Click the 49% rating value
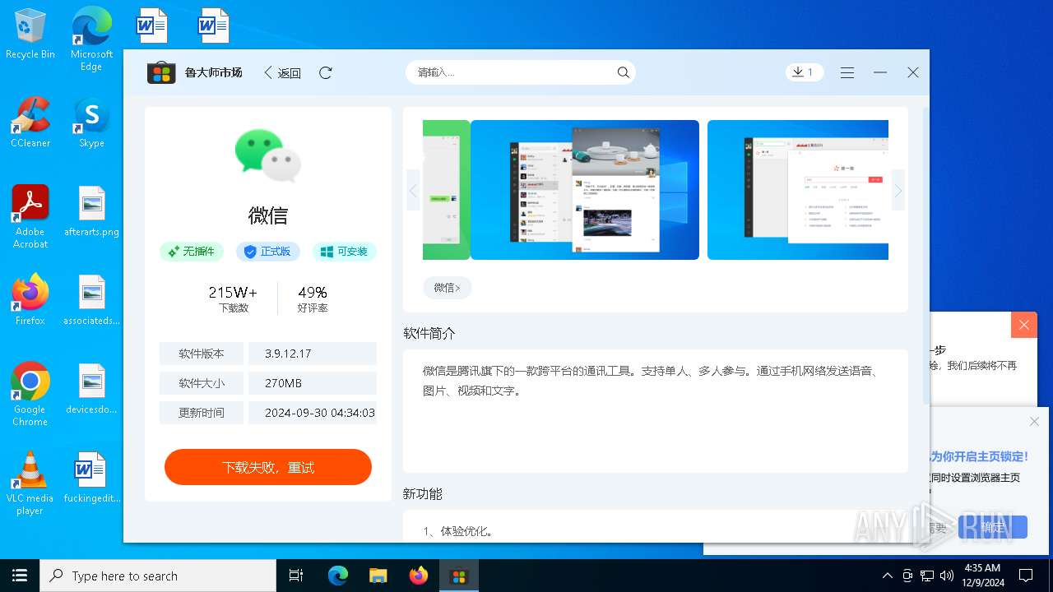The image size is (1053, 592). coord(313,293)
